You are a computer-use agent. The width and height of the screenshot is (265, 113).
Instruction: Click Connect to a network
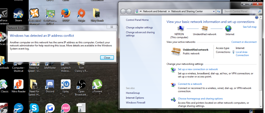pos(190,84)
